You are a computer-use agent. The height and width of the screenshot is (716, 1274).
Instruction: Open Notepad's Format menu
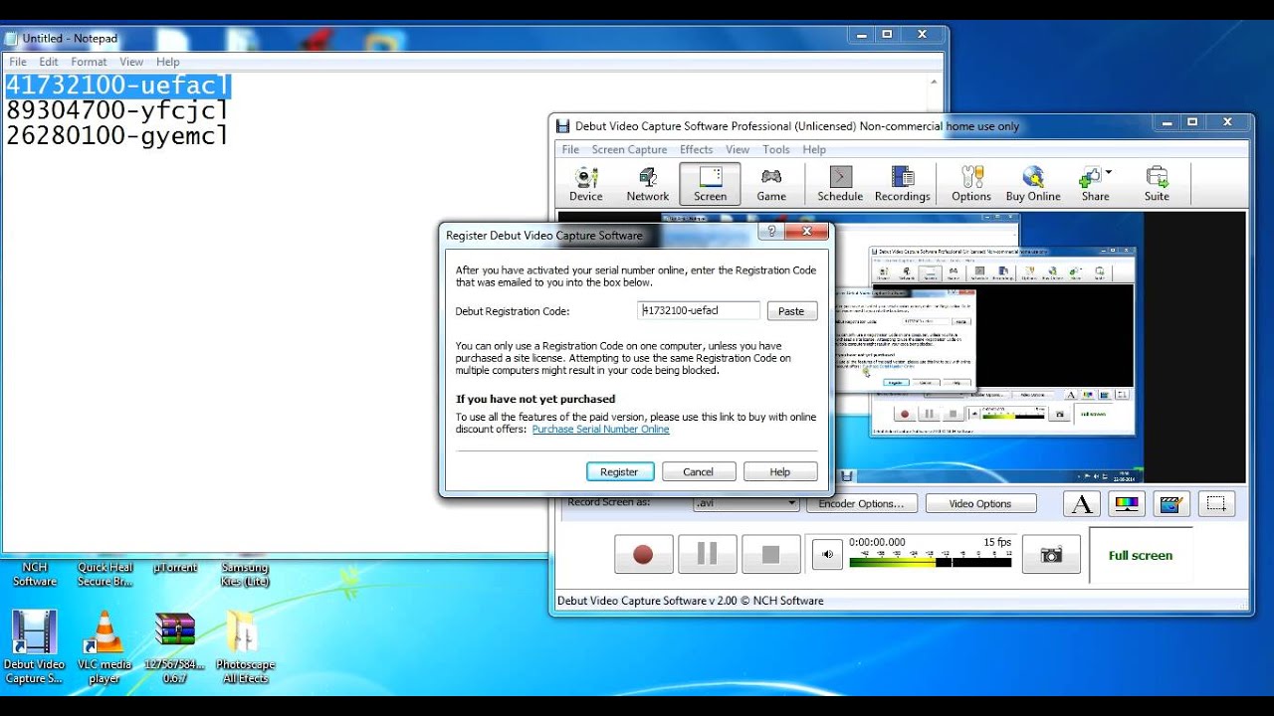(89, 62)
